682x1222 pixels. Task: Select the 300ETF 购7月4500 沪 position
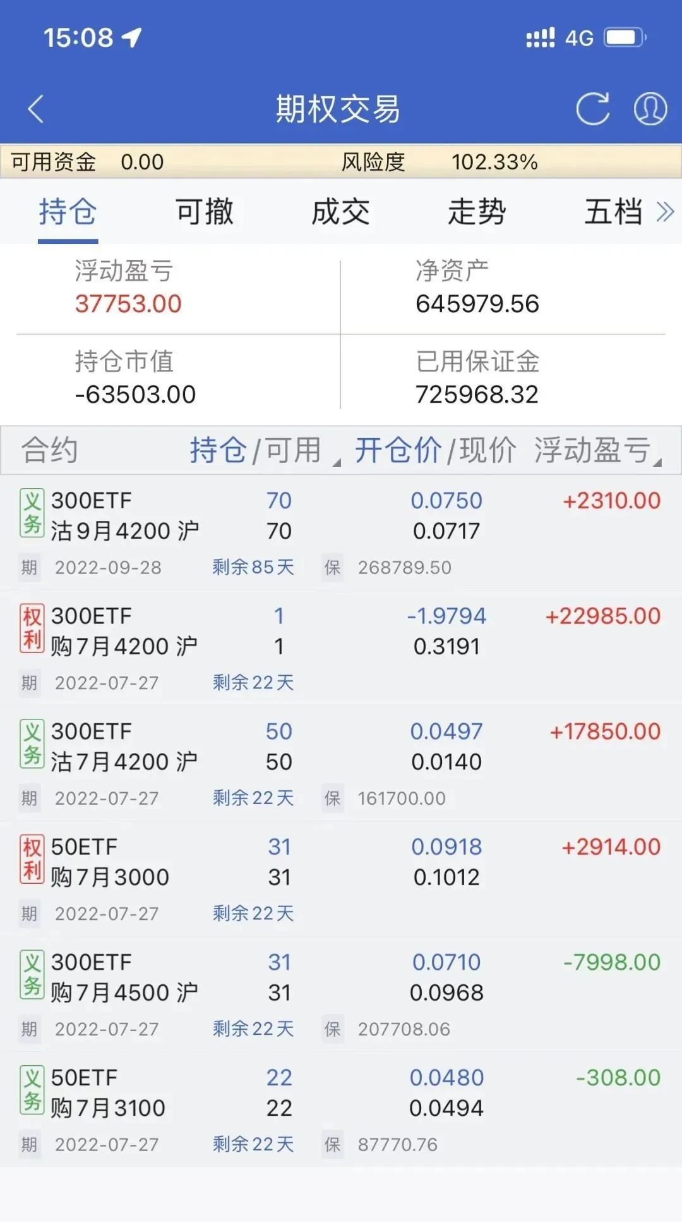[341, 978]
